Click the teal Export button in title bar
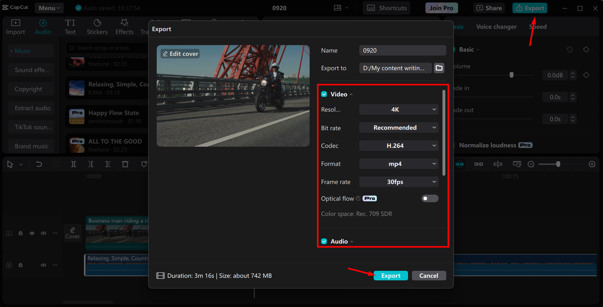603x307 pixels. (x=530, y=8)
